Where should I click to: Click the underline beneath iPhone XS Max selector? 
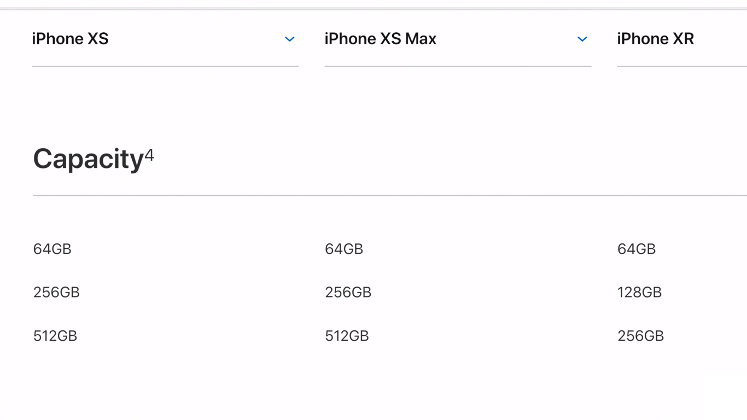pos(458,66)
